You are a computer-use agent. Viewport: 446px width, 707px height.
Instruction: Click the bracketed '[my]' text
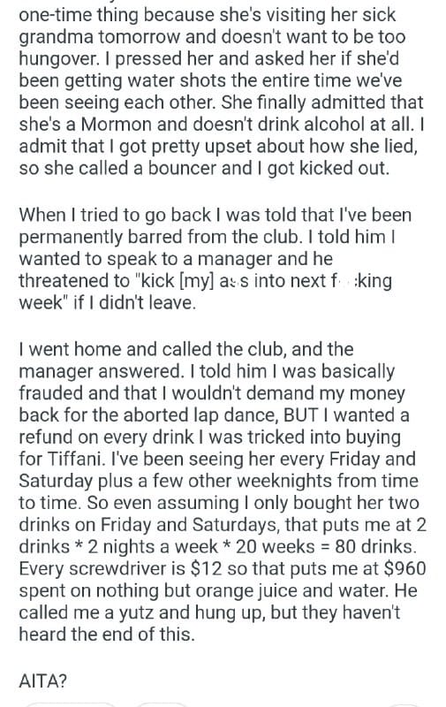tap(196, 281)
